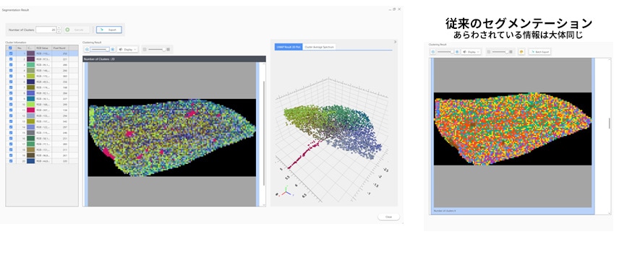Restore the Segmentation Result window size
Image resolution: width=619 pixels, height=273 pixels.
pyautogui.click(x=394, y=9)
